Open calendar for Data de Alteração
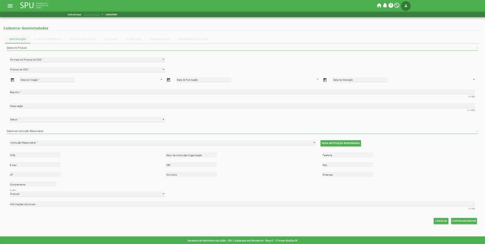 [325, 80]
